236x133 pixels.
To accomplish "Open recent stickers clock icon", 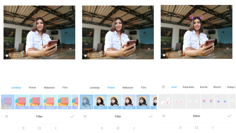I will [x=163, y=87].
